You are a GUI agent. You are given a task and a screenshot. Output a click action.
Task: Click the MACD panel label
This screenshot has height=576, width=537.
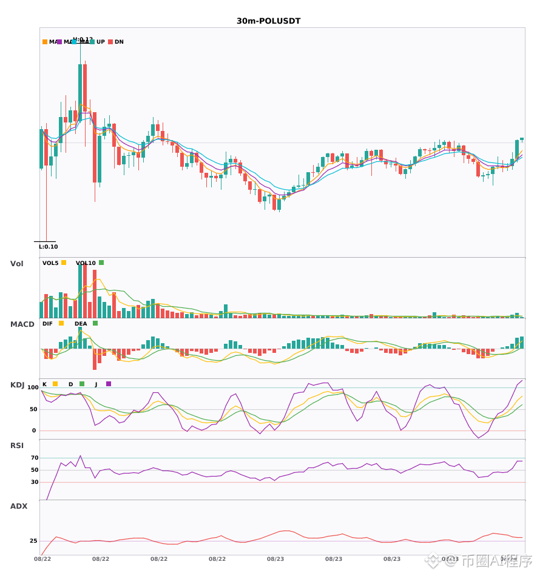click(22, 324)
